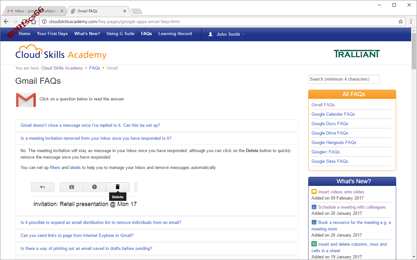Open Google+ FAQs link
417x260 pixels.
coord(325,152)
